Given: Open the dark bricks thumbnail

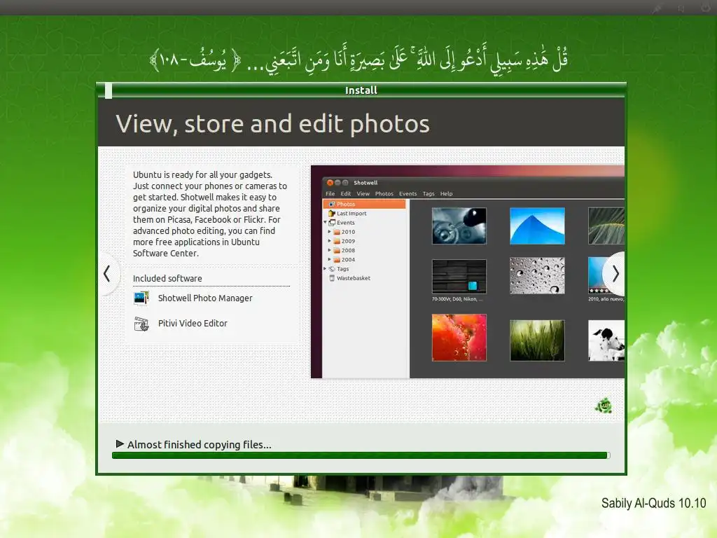Looking at the screenshot, I should (459, 276).
